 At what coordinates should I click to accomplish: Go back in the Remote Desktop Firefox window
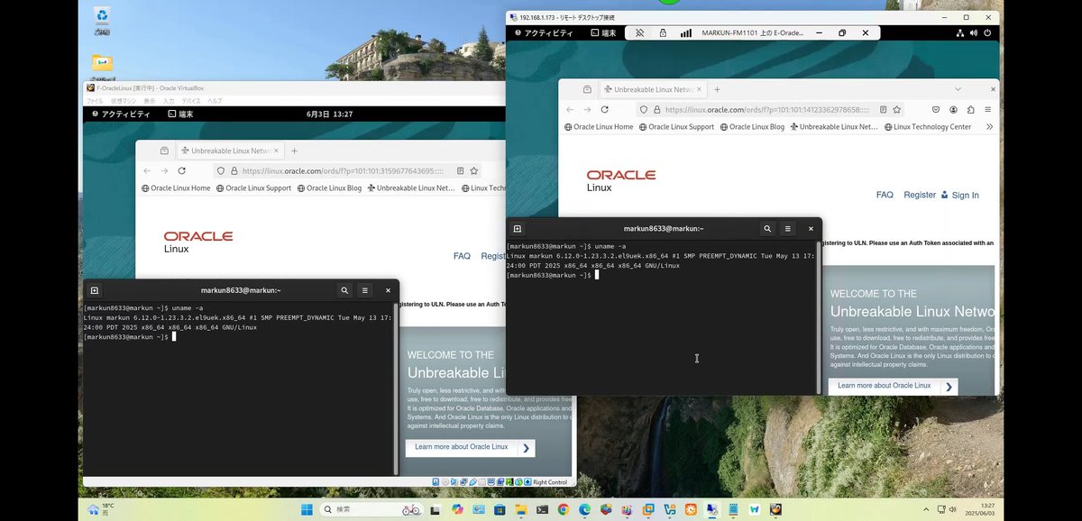[570, 109]
